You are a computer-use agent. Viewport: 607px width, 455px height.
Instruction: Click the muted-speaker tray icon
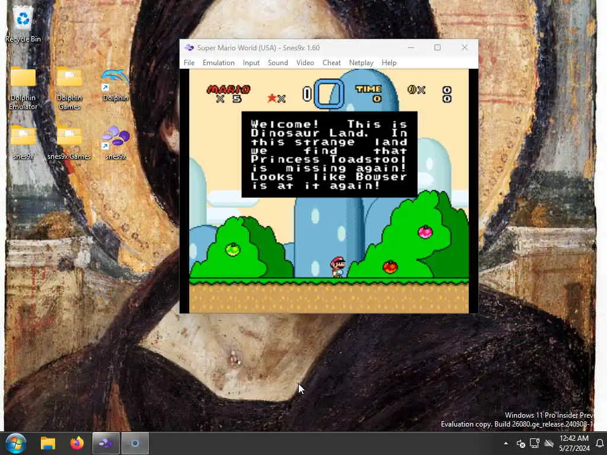pos(520,443)
